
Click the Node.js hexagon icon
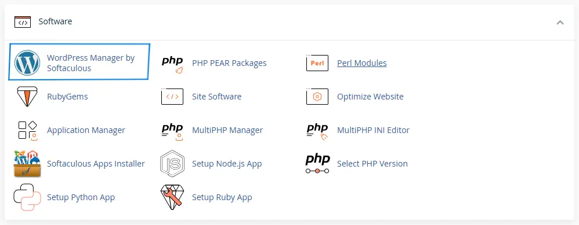click(172, 164)
